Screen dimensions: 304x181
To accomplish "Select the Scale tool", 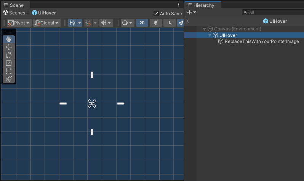I will click(x=9, y=63).
